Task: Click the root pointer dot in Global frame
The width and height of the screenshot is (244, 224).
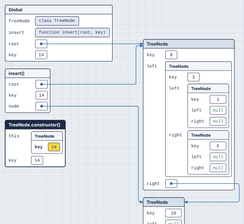Action: [x=41, y=44]
